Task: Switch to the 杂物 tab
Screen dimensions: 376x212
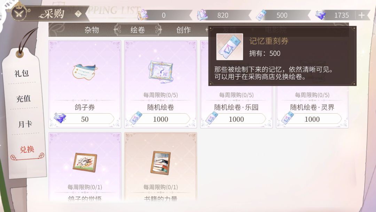Action: pyautogui.click(x=92, y=30)
